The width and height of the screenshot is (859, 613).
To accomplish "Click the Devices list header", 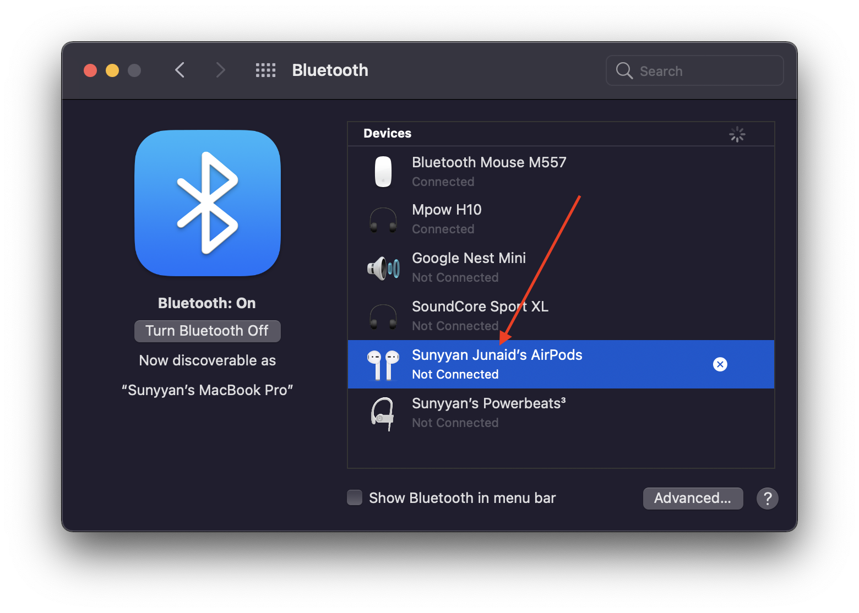I will coord(561,134).
